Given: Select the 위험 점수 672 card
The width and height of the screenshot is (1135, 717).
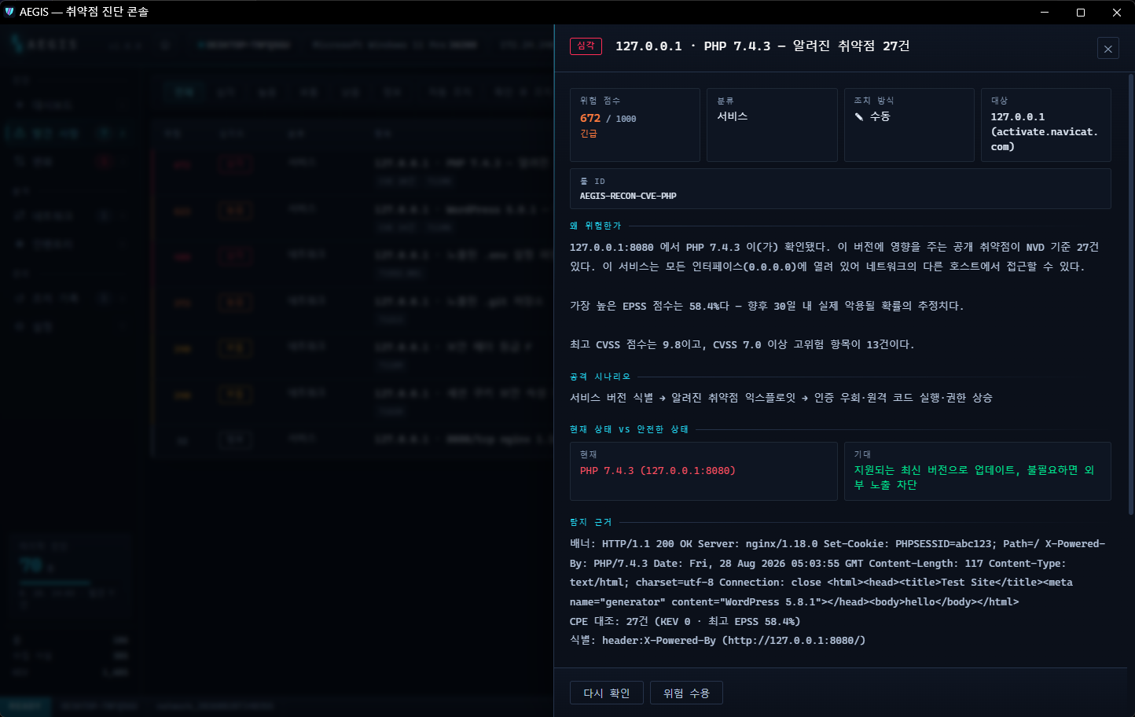Looking at the screenshot, I should pos(635,125).
